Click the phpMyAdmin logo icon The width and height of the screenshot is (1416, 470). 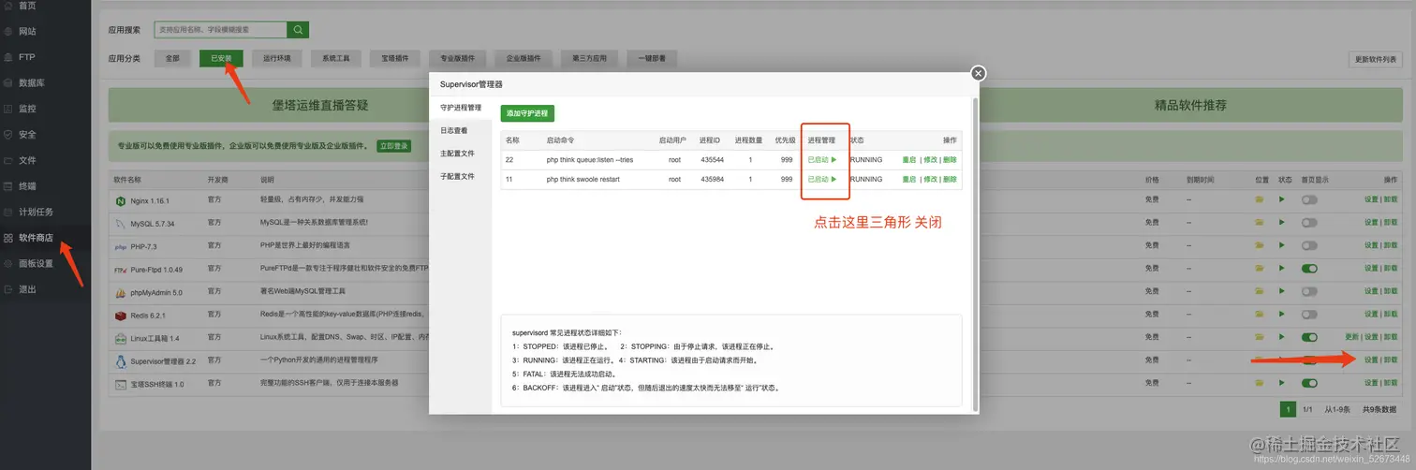(120, 293)
